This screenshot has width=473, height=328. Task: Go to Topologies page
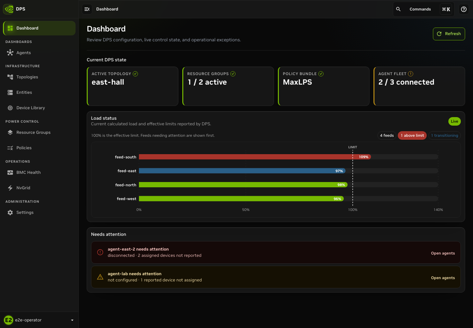[x=39, y=77]
